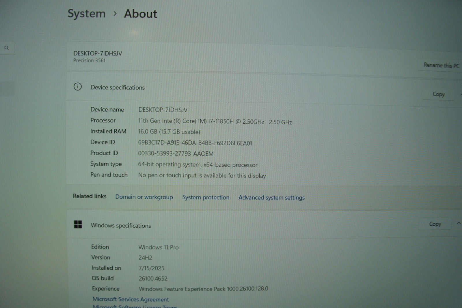Collapse the Device specifications section chevron
462x308 pixels.
[x=461, y=94]
